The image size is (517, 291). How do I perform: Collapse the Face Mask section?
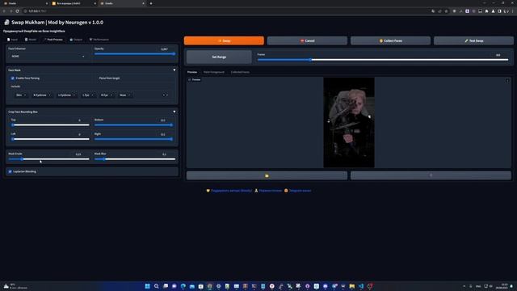click(174, 70)
